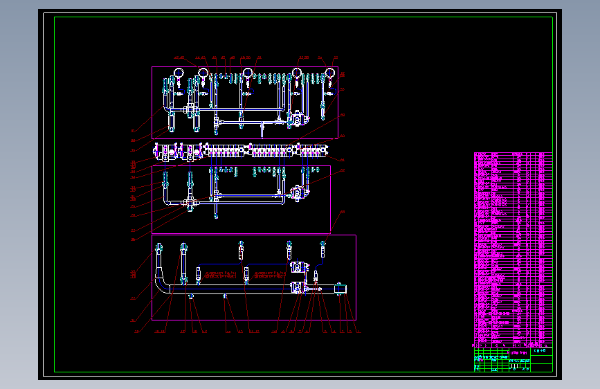Screen dimensions: 600x389
Task: Select the square end fitting on long horizontal pipe
Action: point(340,289)
